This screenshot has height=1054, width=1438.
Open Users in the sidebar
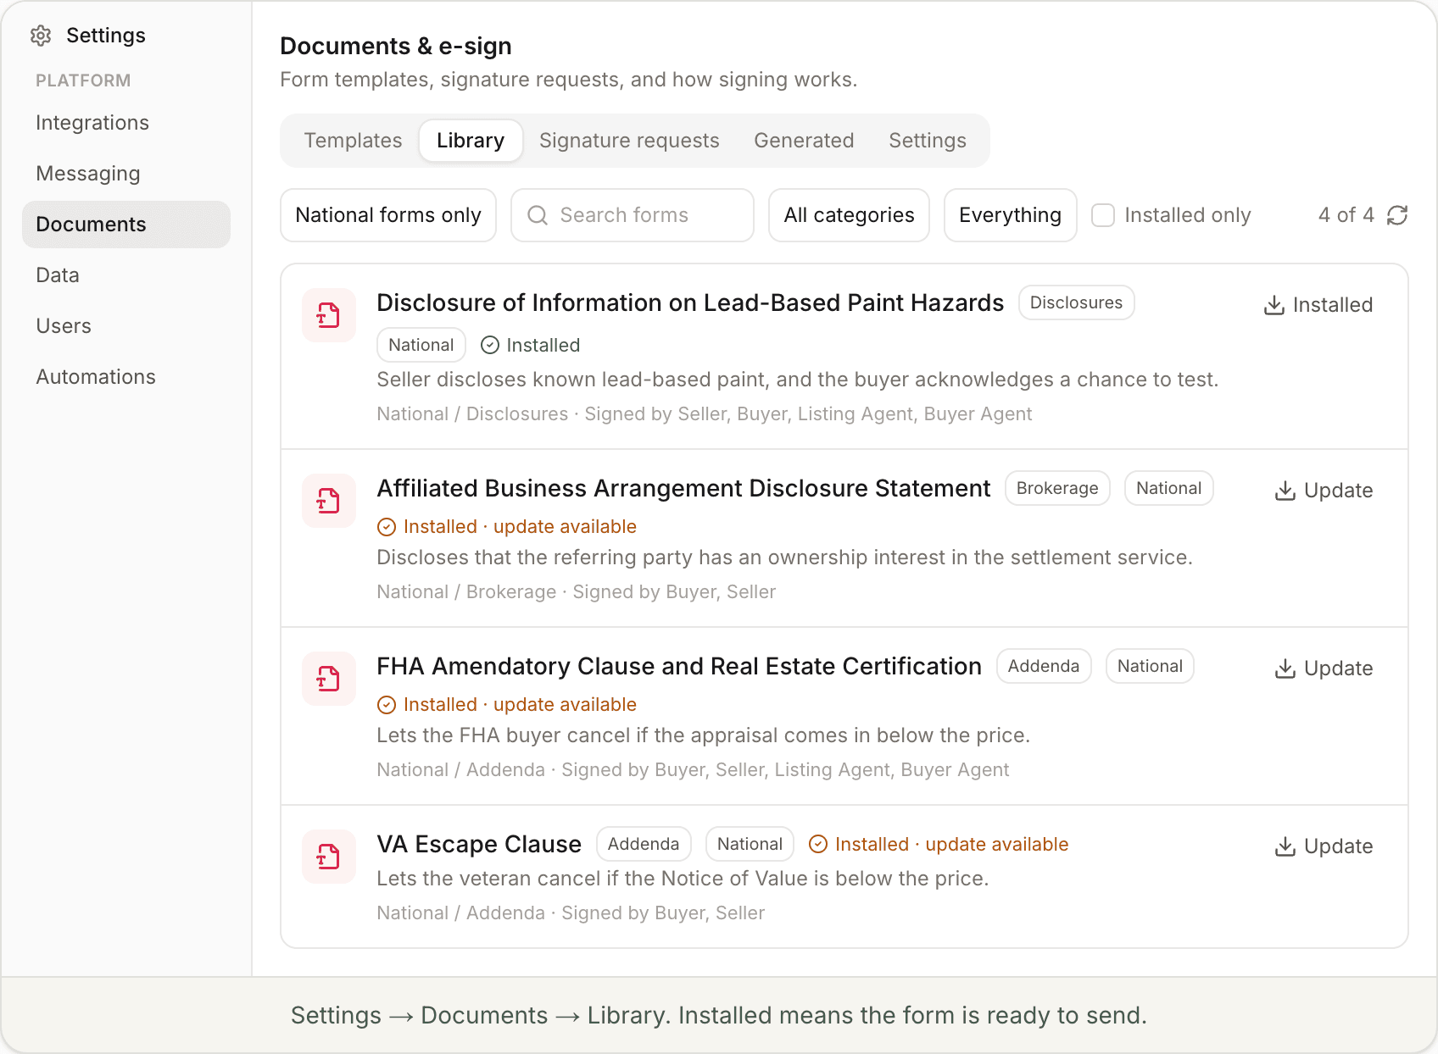click(126, 326)
